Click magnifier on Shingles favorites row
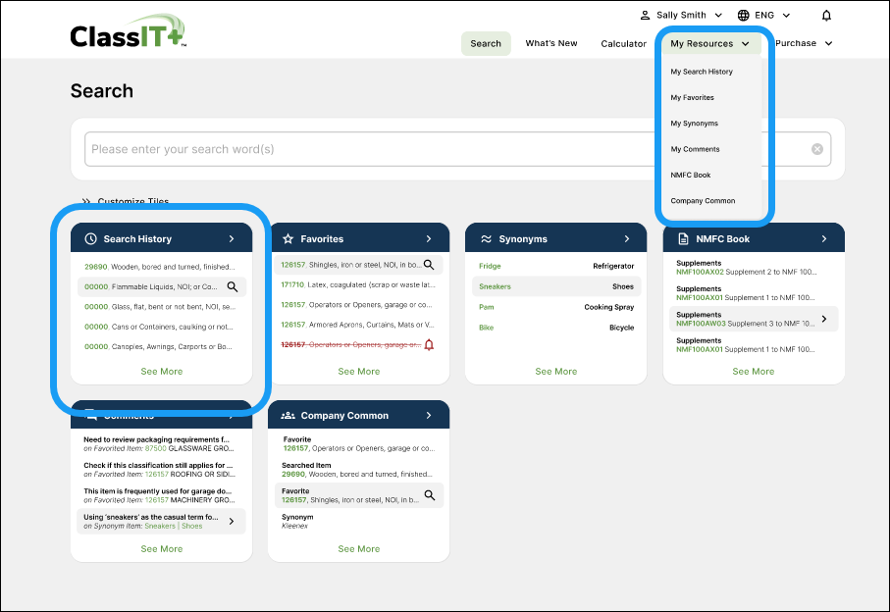The image size is (890, 612). pos(429,265)
